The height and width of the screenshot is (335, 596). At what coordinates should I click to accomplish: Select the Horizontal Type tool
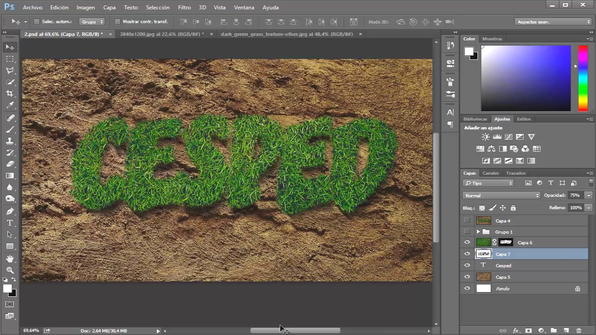pyautogui.click(x=10, y=223)
